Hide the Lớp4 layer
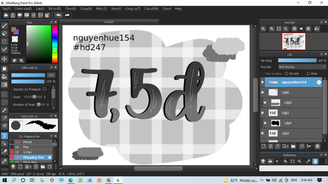 pyautogui.click(x=265, y=123)
